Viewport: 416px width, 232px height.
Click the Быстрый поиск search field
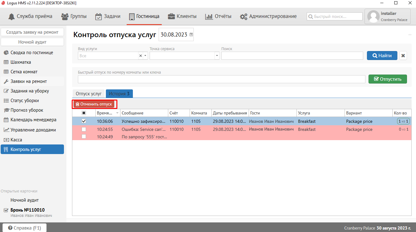coord(334,16)
